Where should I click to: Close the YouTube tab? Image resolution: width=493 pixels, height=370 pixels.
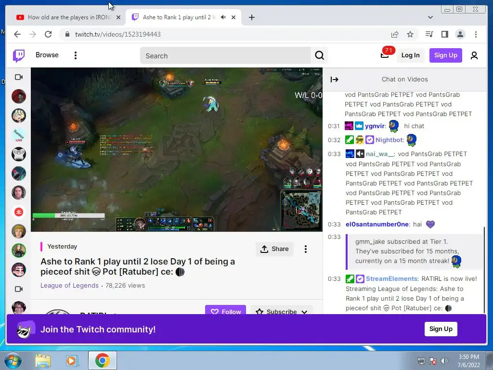click(118, 17)
